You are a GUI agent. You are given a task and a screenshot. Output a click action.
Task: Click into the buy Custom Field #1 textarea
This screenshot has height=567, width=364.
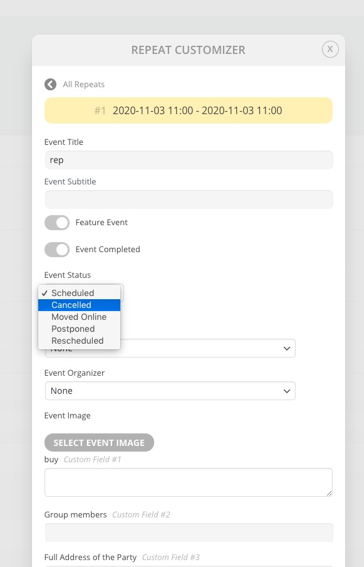click(189, 482)
